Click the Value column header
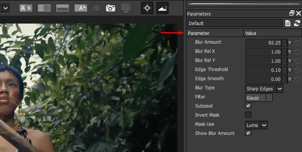Image resolution: width=302 pixels, height=152 pixels. tap(273, 33)
